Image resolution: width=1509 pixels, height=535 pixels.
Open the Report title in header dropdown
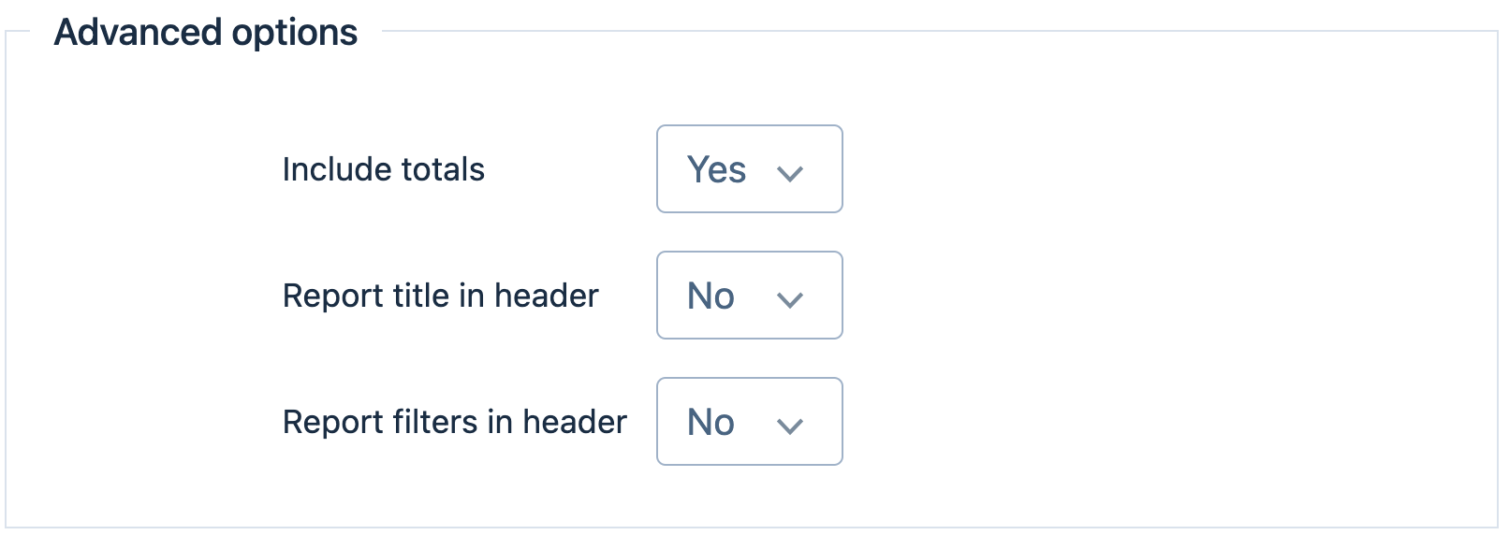pyautogui.click(x=749, y=296)
